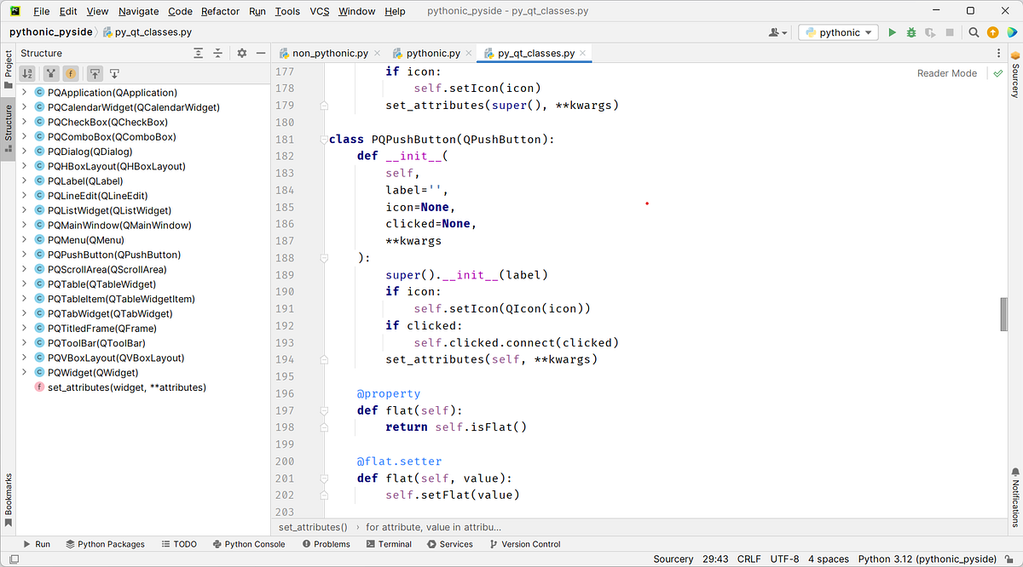Click the update project orange arrow icon
The image size is (1023, 567).
[993, 31]
